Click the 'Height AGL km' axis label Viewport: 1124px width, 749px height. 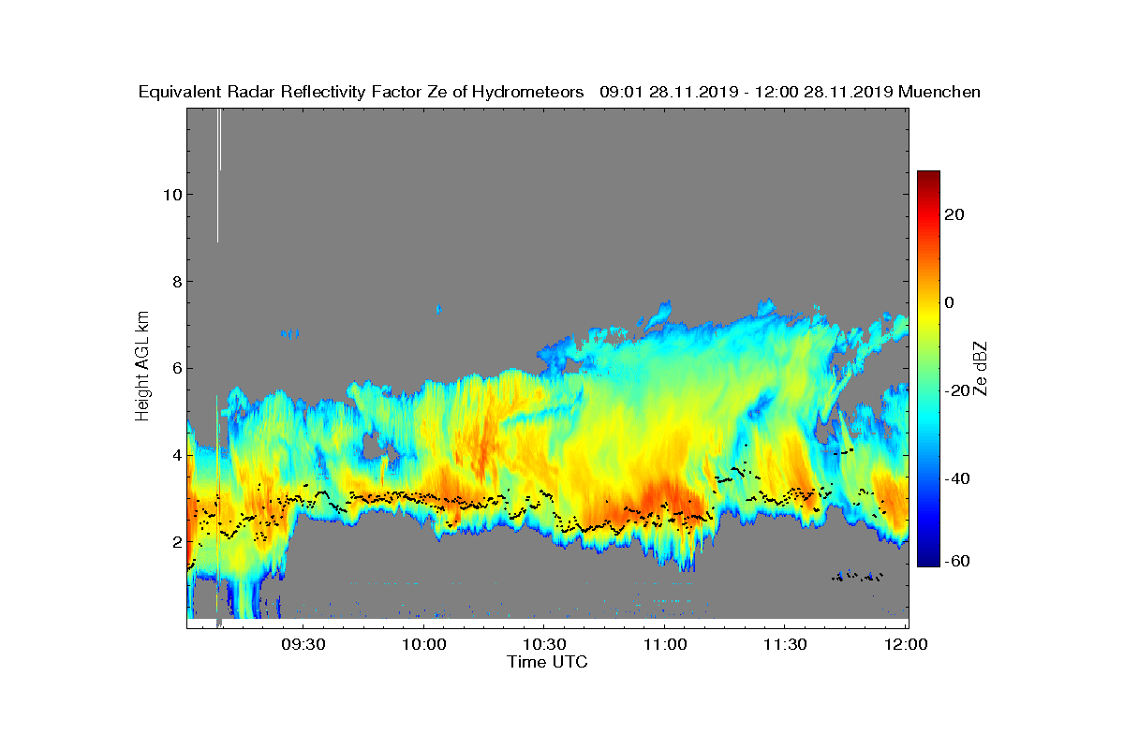point(142,368)
